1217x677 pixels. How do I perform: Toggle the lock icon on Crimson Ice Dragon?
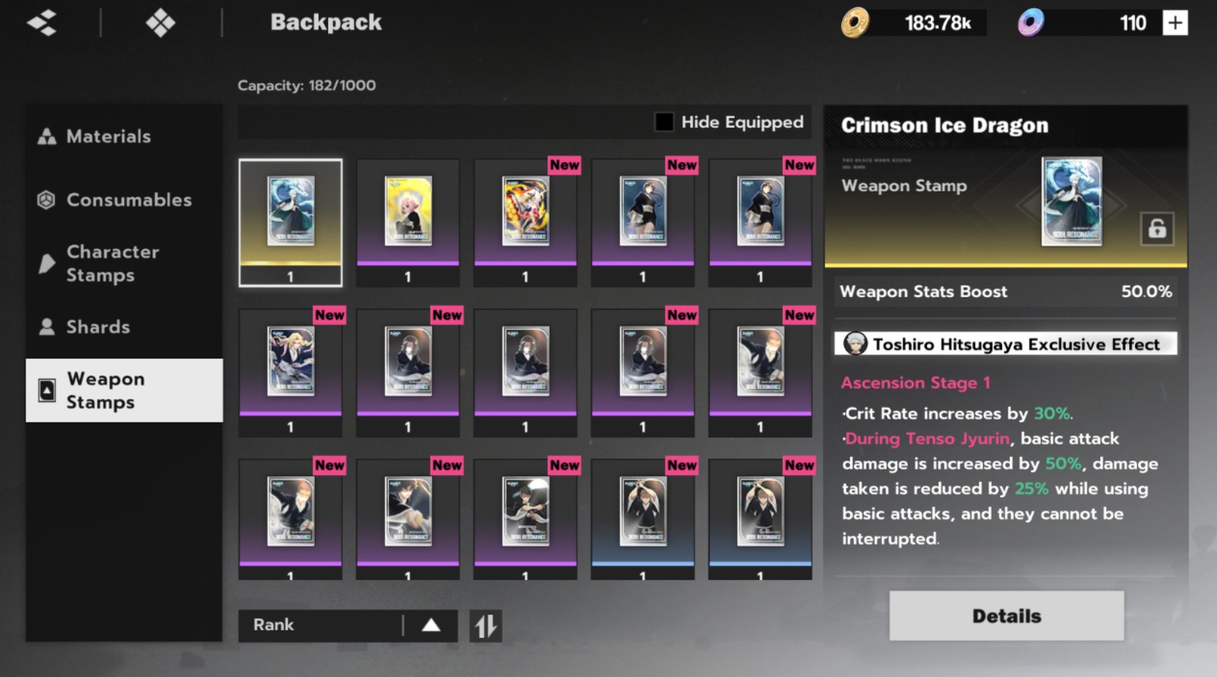pos(1157,228)
